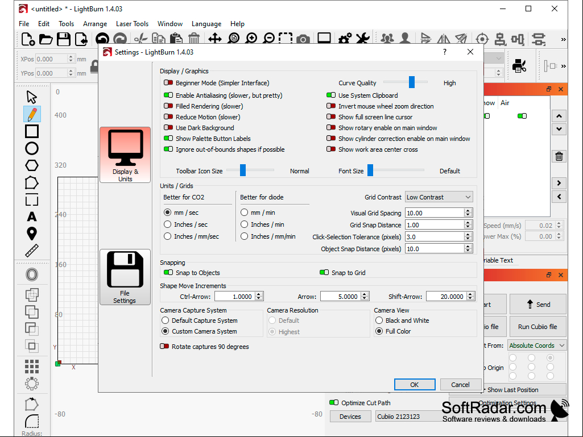Enable Filled Rendering (slower)

click(168, 106)
